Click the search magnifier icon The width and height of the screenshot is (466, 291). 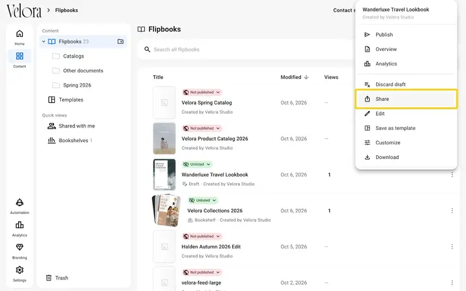pyautogui.click(x=147, y=50)
